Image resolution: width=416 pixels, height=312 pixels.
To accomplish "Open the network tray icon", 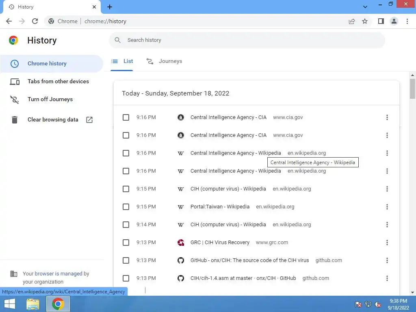I will pyautogui.click(x=368, y=304).
